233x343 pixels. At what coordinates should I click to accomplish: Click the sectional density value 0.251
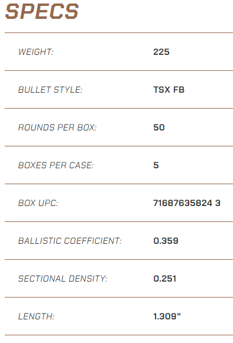click(164, 279)
